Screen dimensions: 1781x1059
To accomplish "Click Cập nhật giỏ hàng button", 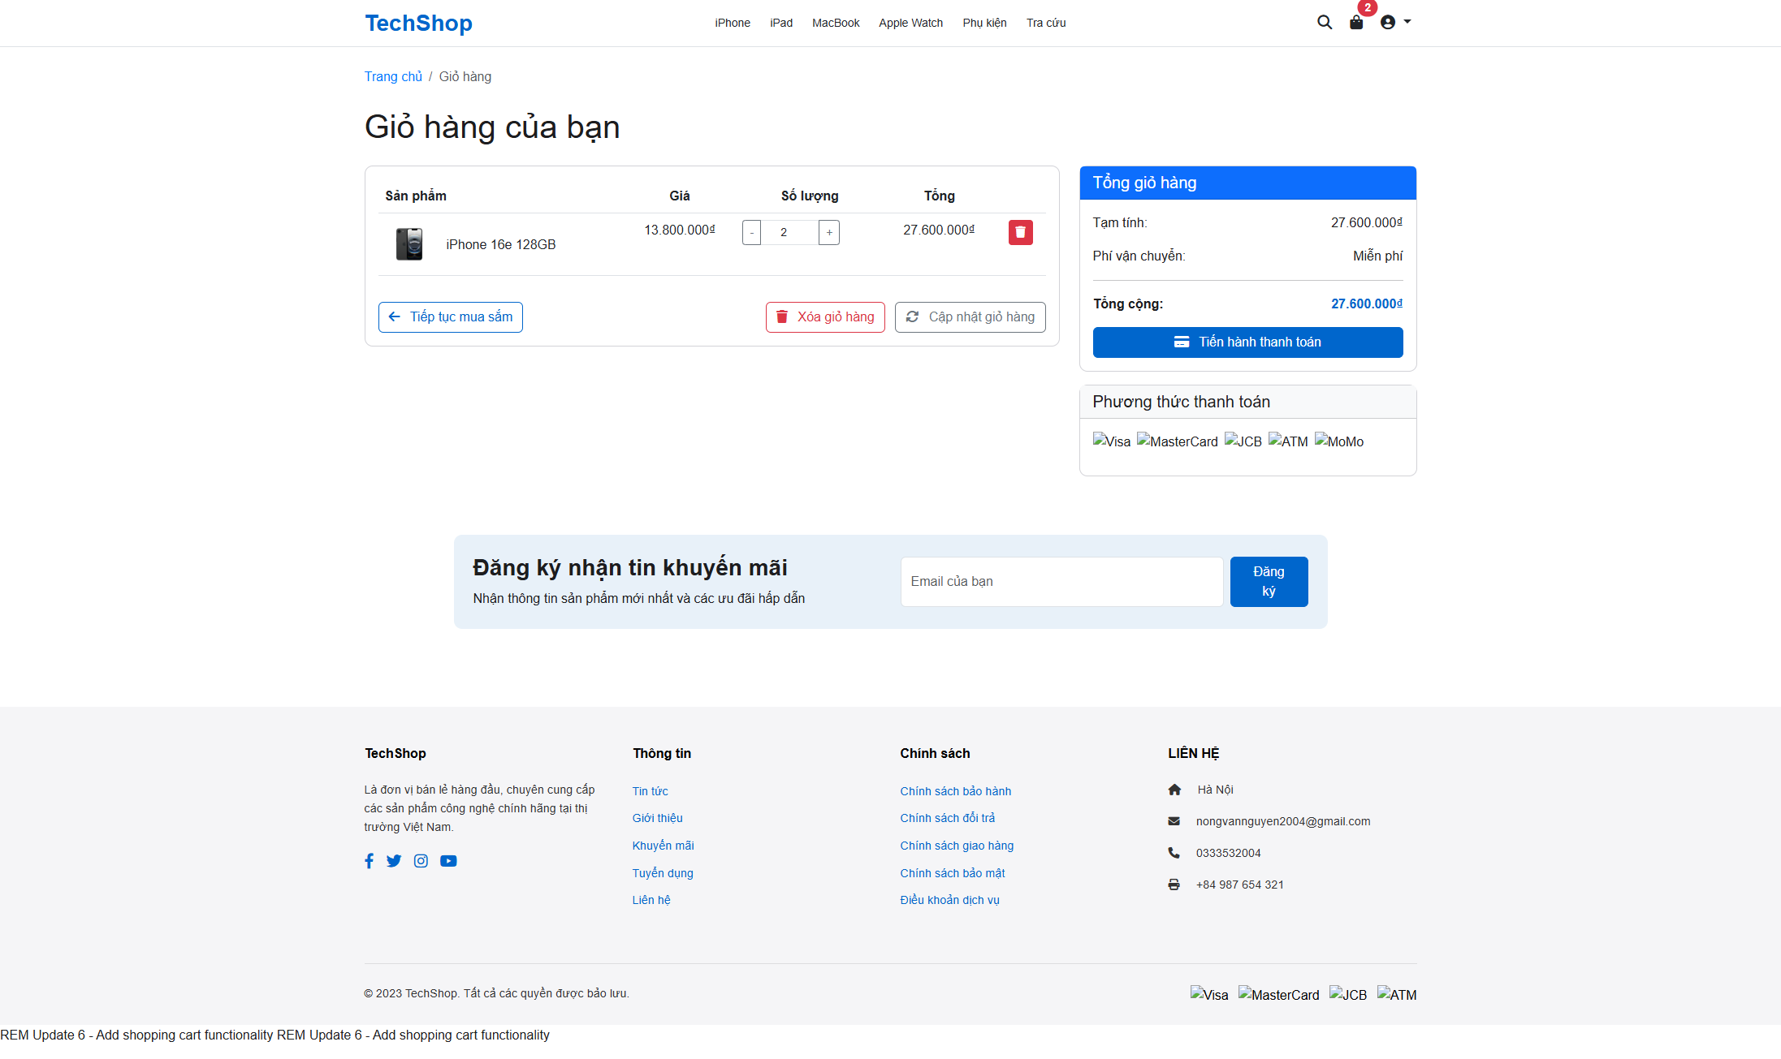I will (970, 317).
